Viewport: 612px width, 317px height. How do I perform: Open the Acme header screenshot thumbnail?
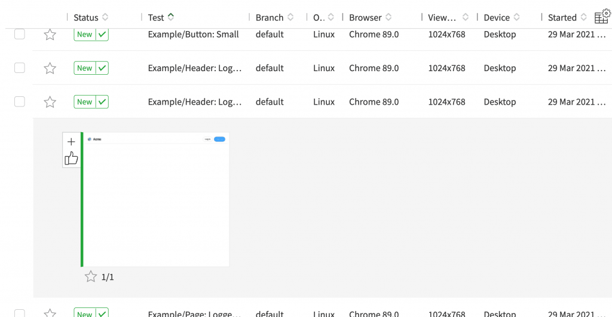click(156, 199)
